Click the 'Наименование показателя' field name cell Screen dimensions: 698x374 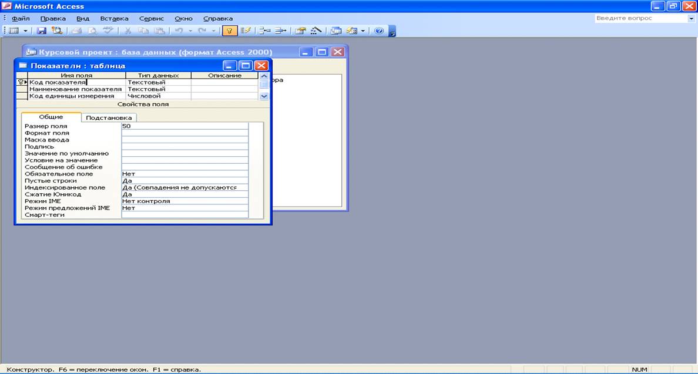tap(76, 89)
